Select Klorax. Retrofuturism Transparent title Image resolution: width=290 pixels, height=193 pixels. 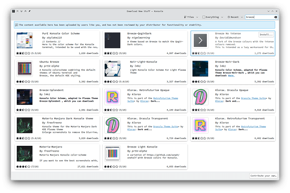(x=240, y=119)
